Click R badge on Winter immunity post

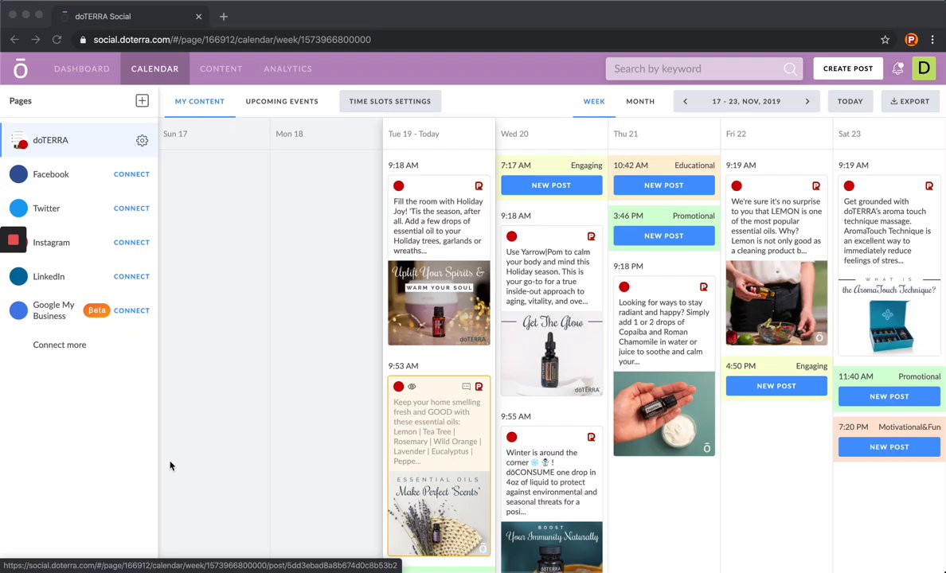click(x=591, y=437)
